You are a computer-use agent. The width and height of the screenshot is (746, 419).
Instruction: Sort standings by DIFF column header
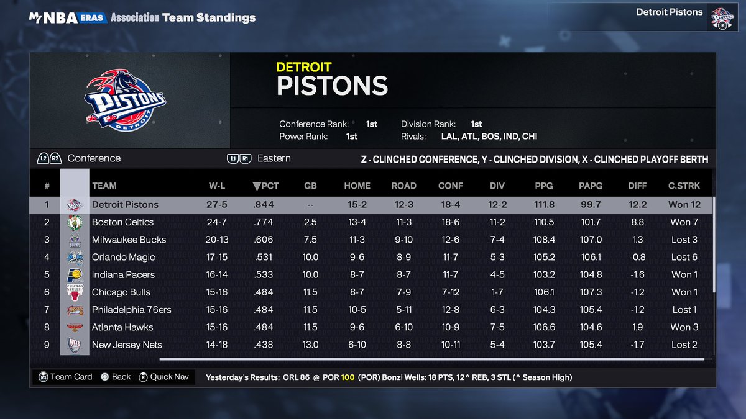[638, 186]
